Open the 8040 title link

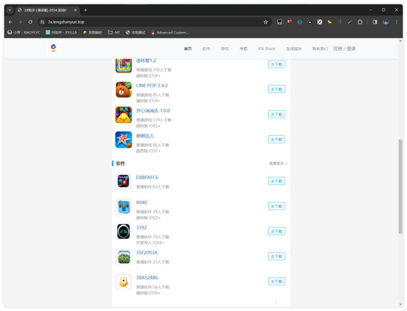[141, 203]
